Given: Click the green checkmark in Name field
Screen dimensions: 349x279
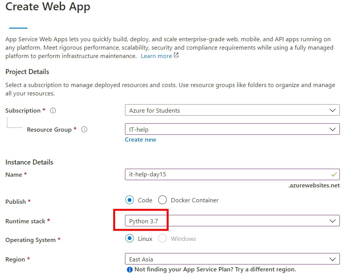Looking at the screenshot, I should tap(334, 174).
